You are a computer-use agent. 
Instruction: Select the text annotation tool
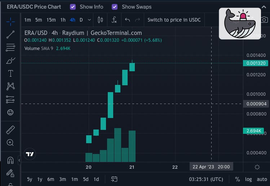point(10,73)
